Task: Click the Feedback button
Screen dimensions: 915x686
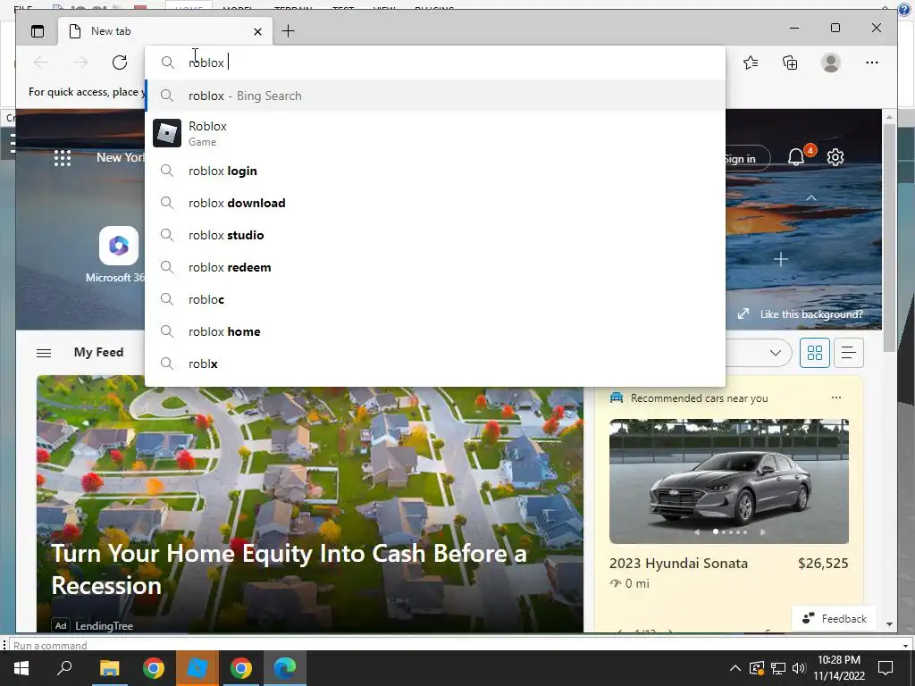Action: coord(835,618)
